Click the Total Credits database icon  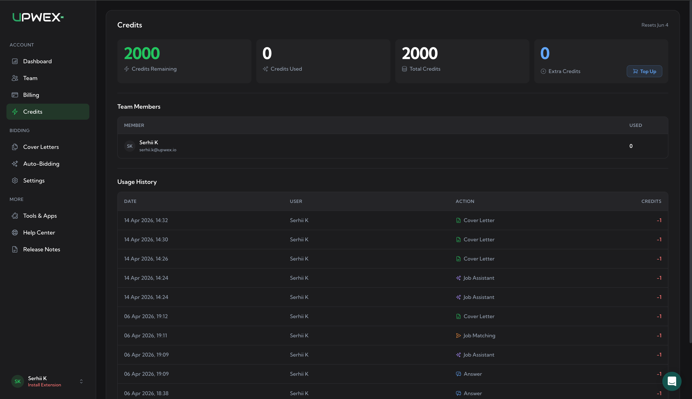(404, 69)
